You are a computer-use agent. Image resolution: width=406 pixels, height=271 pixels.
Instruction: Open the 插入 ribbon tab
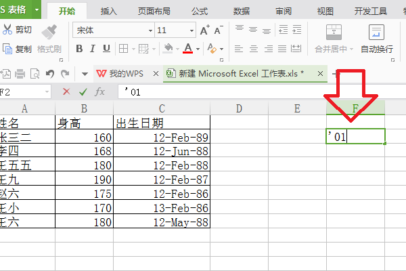(109, 11)
